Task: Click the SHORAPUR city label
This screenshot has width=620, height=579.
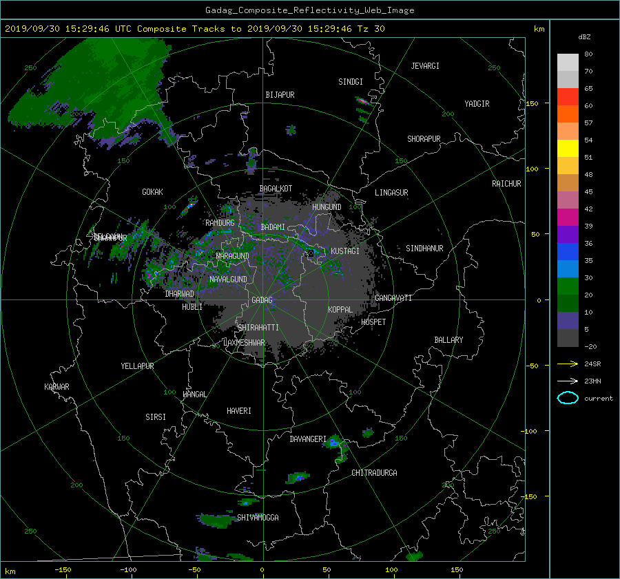Action: point(424,139)
